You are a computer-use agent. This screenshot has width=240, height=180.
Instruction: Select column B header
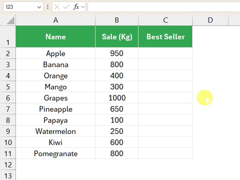(117, 20)
